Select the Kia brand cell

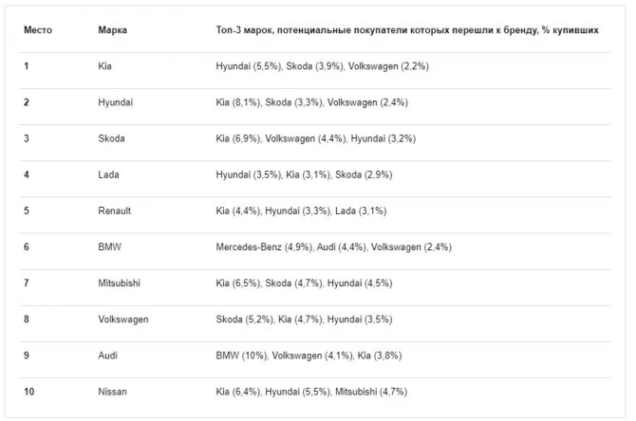[x=104, y=66]
